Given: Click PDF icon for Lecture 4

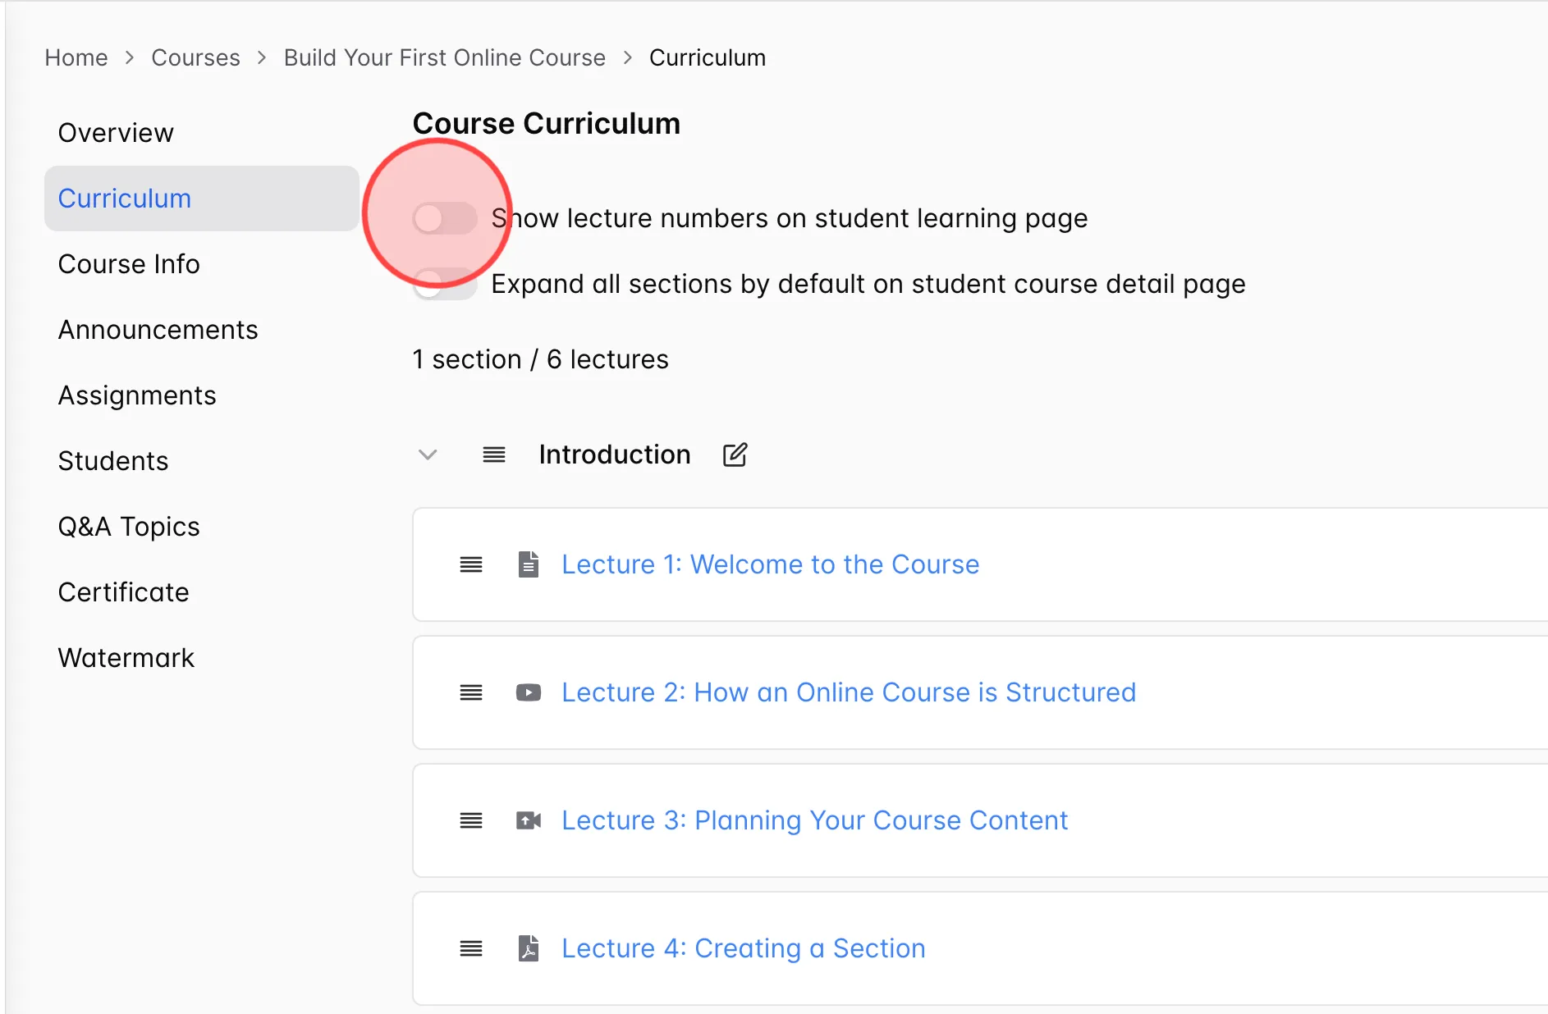Looking at the screenshot, I should tap(529, 948).
